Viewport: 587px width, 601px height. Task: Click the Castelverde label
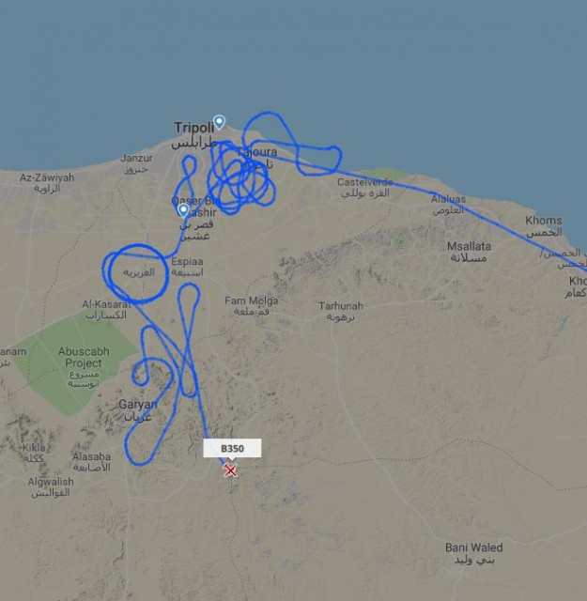(x=365, y=182)
